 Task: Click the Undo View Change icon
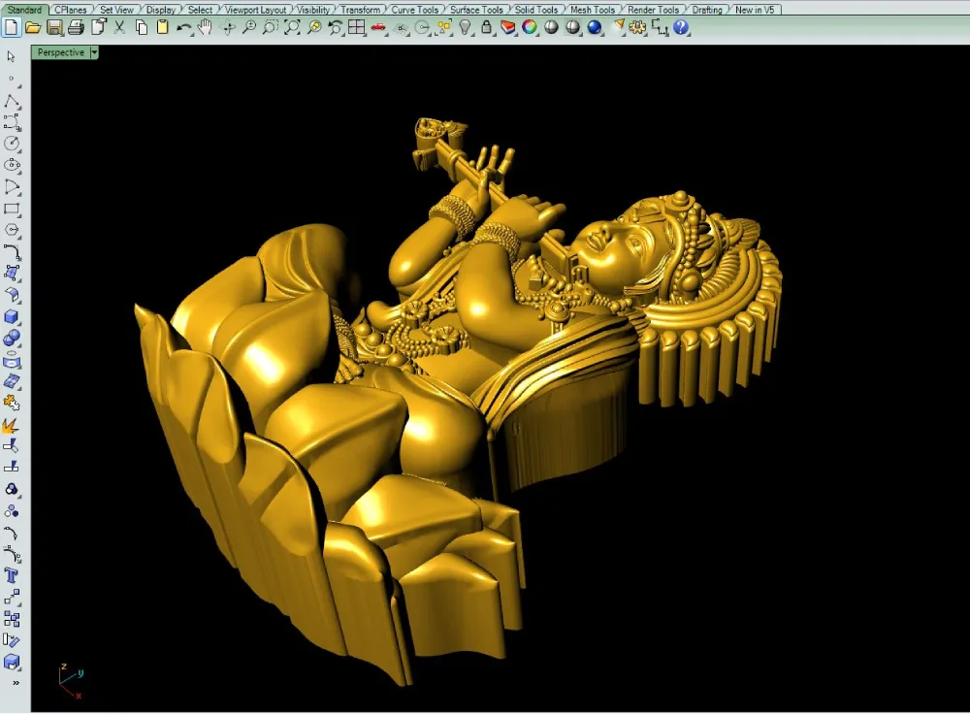coord(335,27)
